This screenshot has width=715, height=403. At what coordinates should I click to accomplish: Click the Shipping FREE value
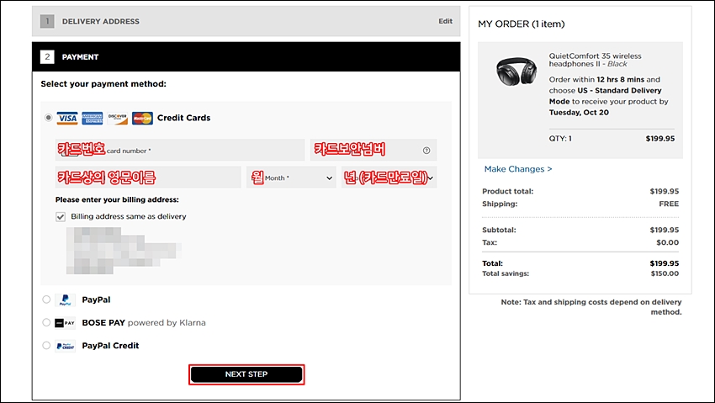tap(669, 204)
